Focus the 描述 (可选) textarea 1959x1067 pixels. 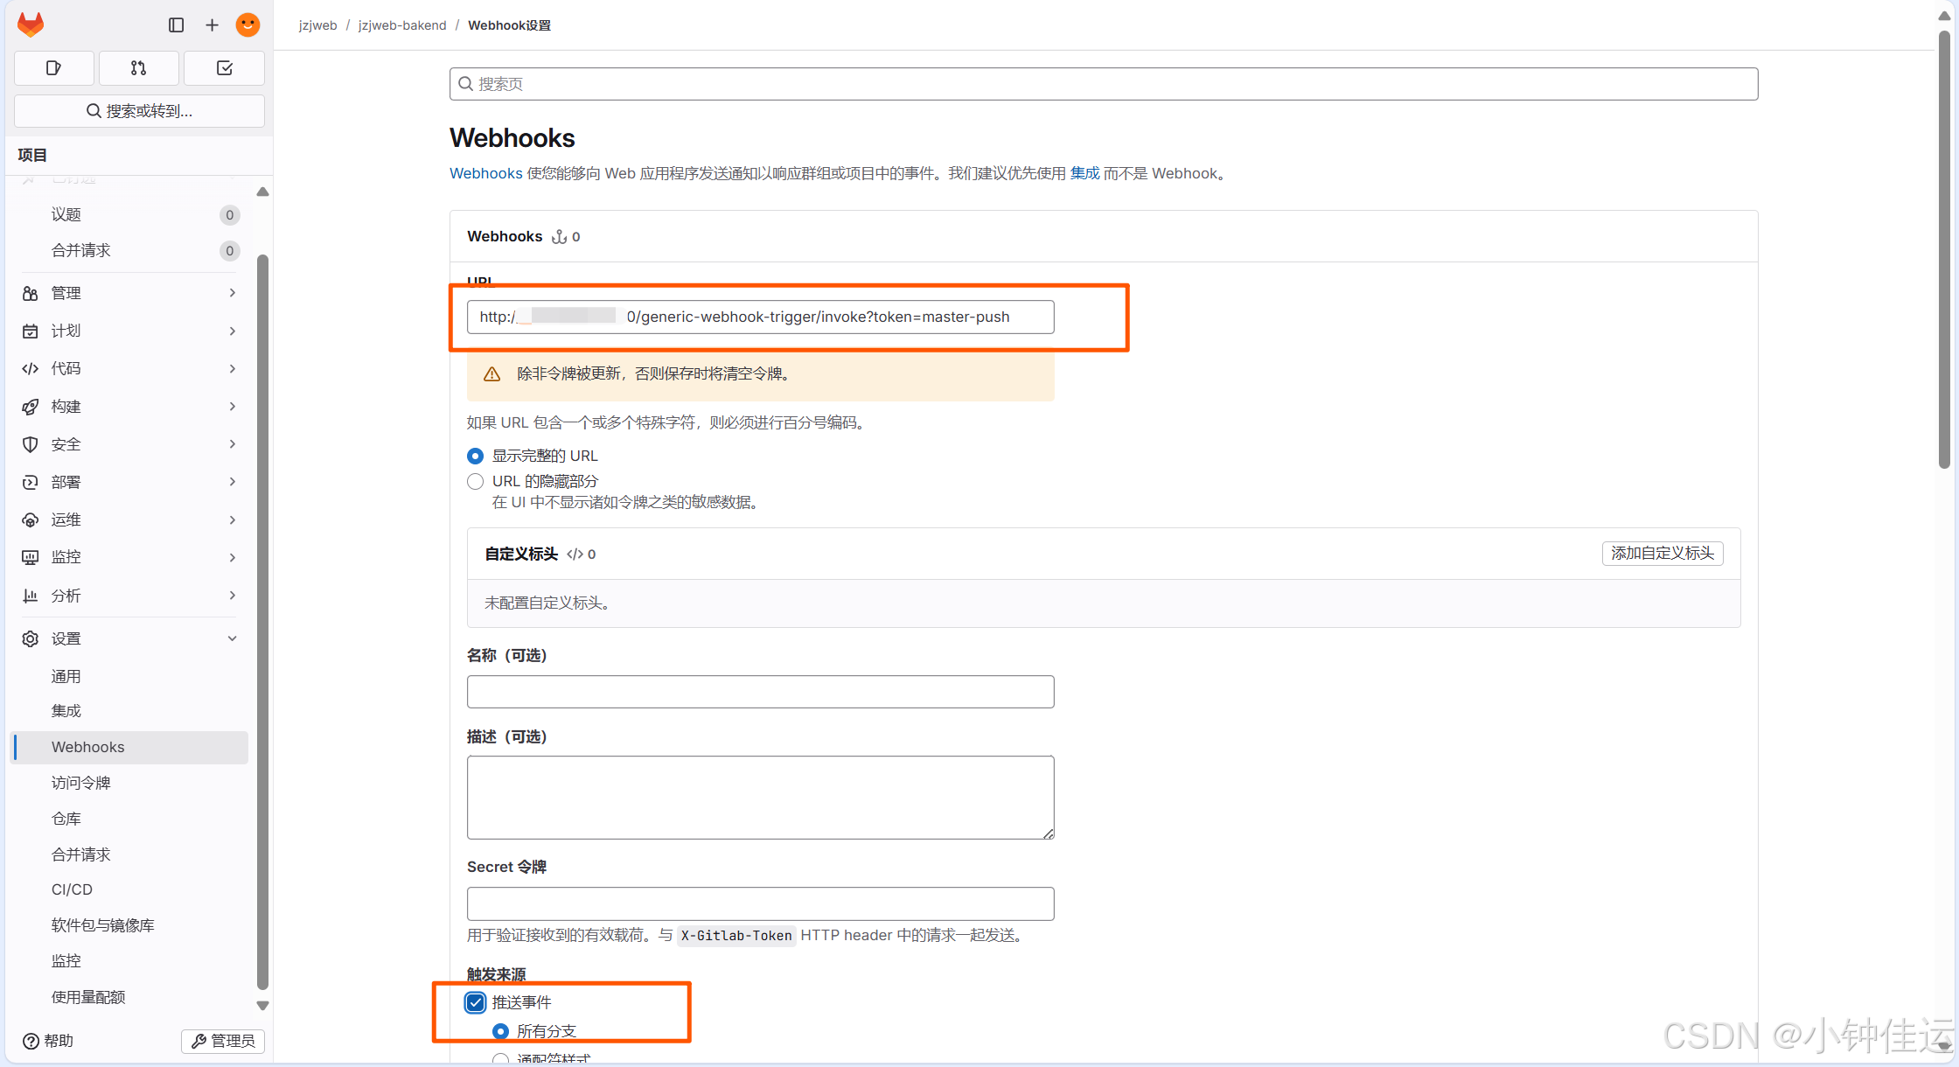(761, 798)
